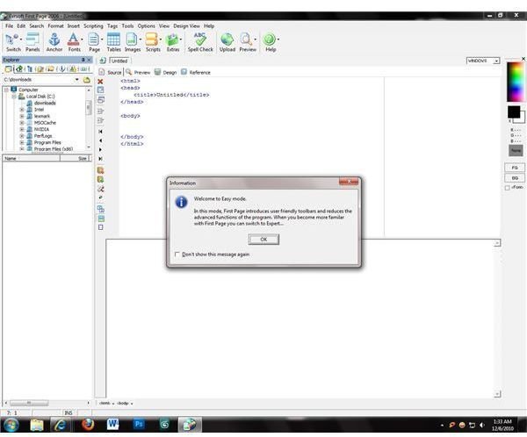Open the File menu
Image resolution: width=527 pixels, height=437 pixels.
click(x=9, y=25)
